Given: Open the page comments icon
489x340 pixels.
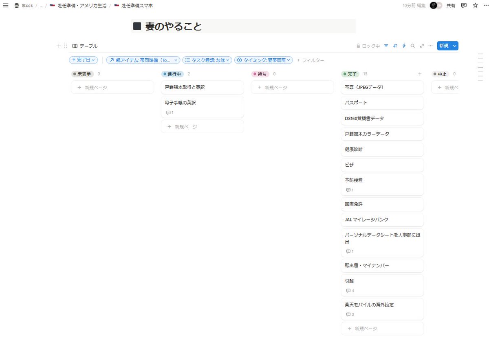Looking at the screenshot, I should [464, 6].
